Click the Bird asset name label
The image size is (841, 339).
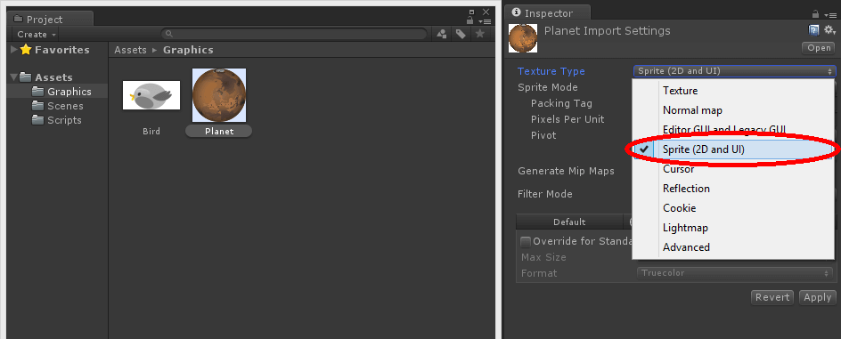[151, 131]
